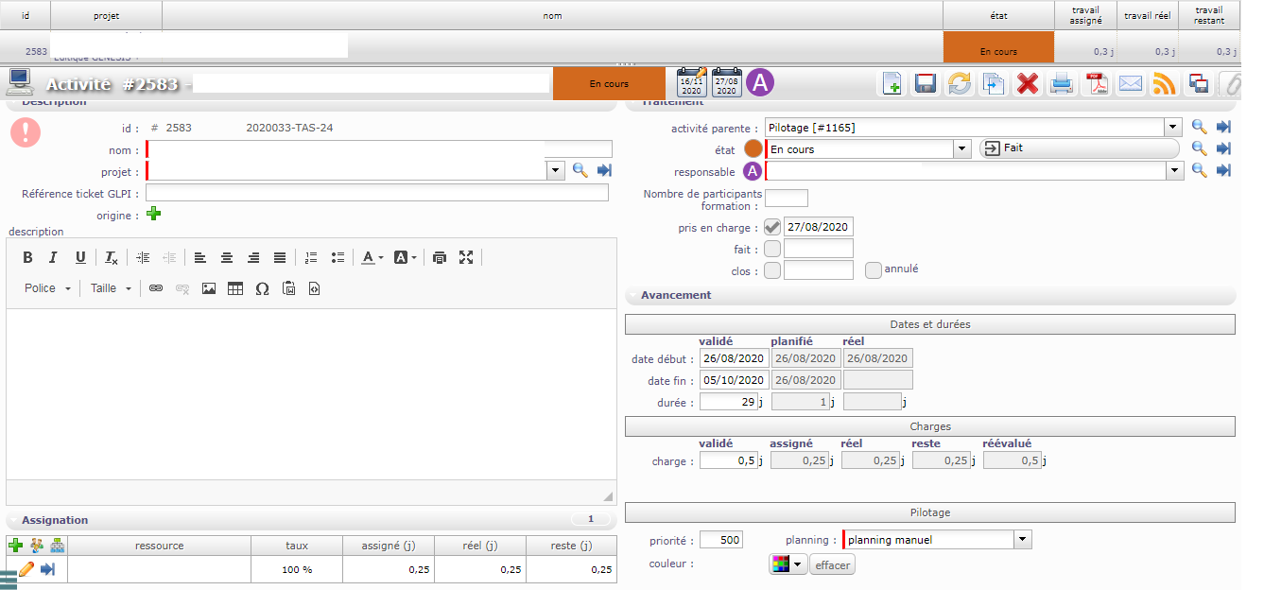Open the couleur color picker swatch

(x=788, y=565)
